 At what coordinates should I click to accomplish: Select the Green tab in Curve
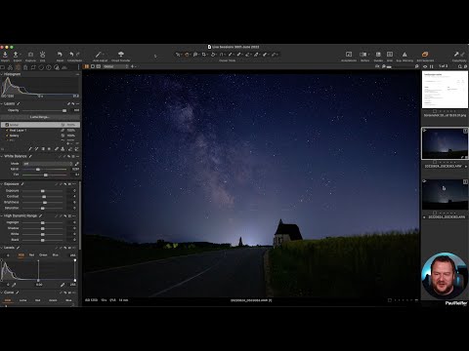tap(53, 300)
